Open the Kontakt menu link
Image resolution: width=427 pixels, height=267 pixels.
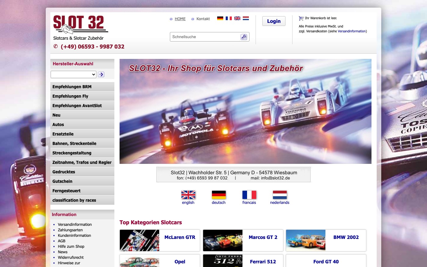click(203, 19)
